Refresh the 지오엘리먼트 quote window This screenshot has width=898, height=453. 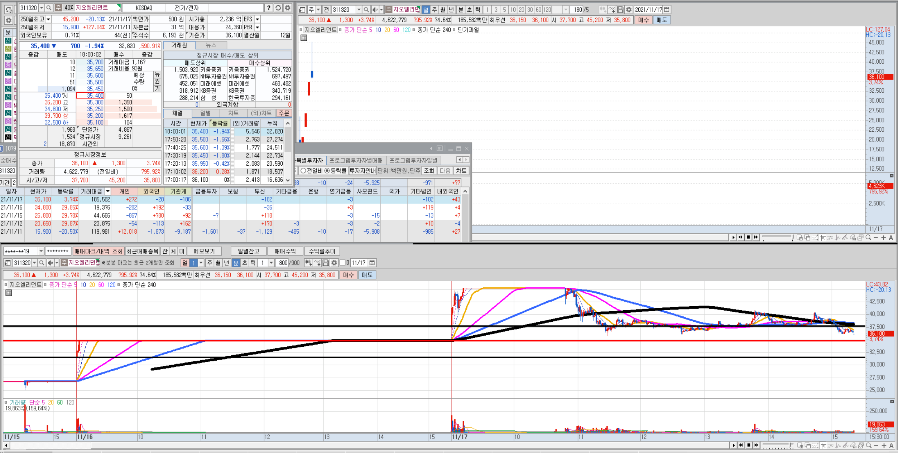click(x=278, y=8)
